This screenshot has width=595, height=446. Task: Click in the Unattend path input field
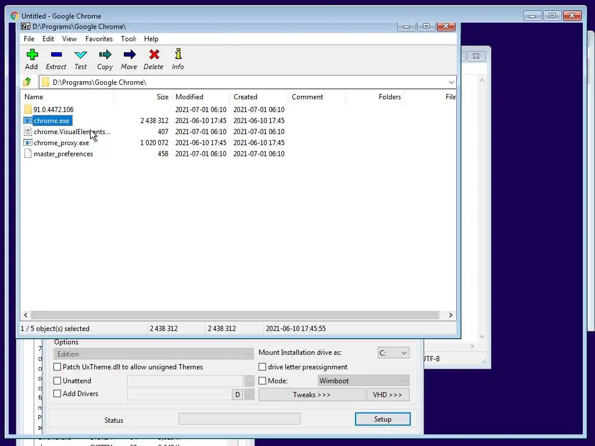[x=185, y=381]
